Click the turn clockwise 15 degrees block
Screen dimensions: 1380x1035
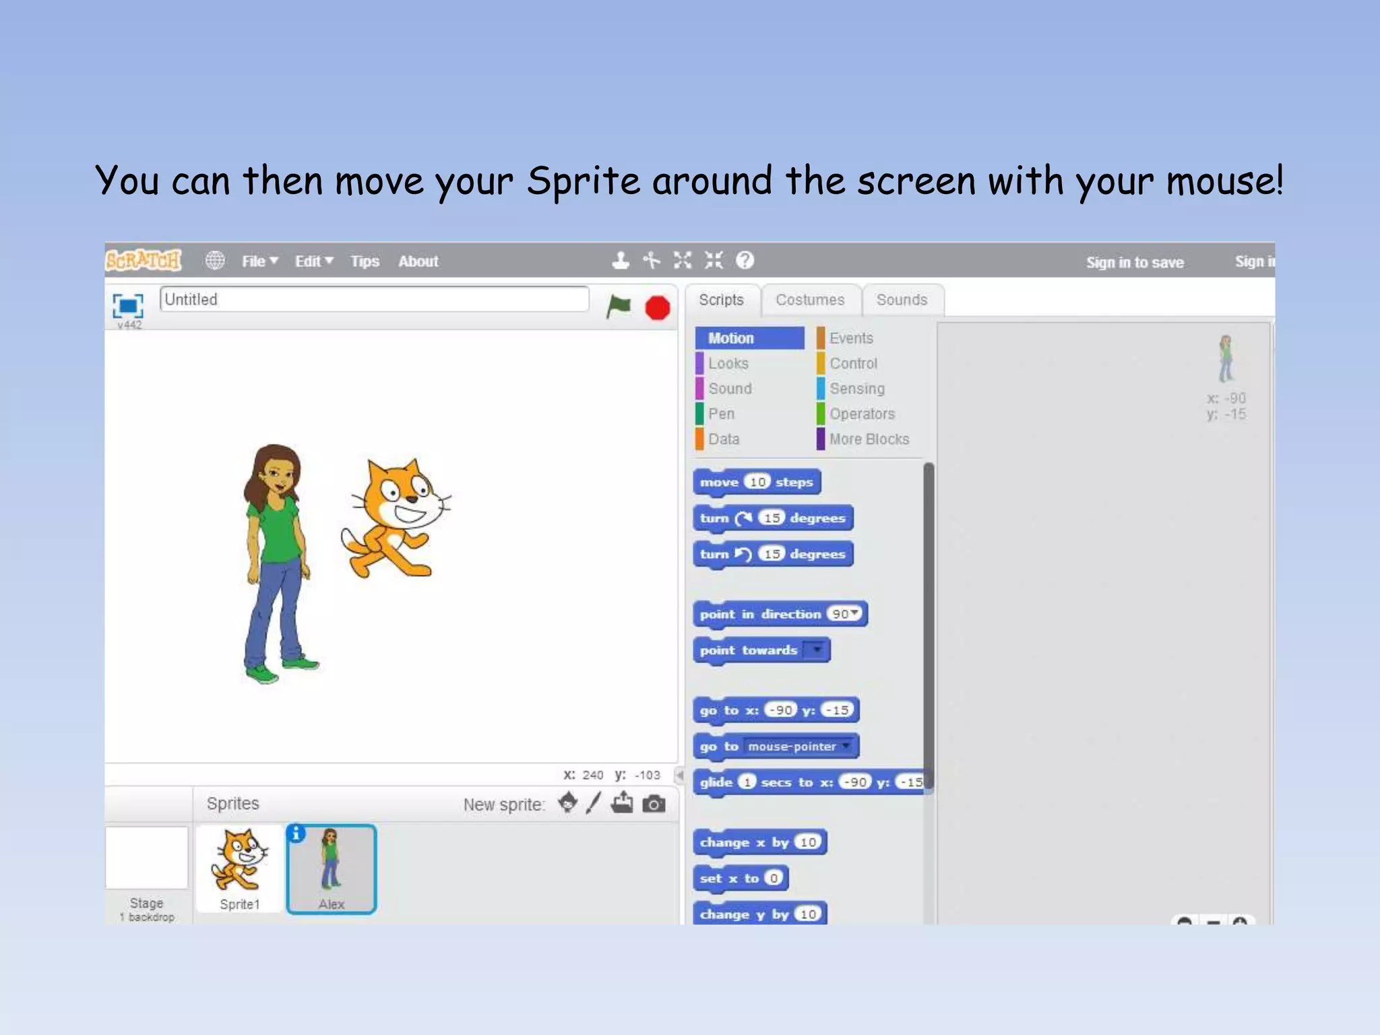773,518
